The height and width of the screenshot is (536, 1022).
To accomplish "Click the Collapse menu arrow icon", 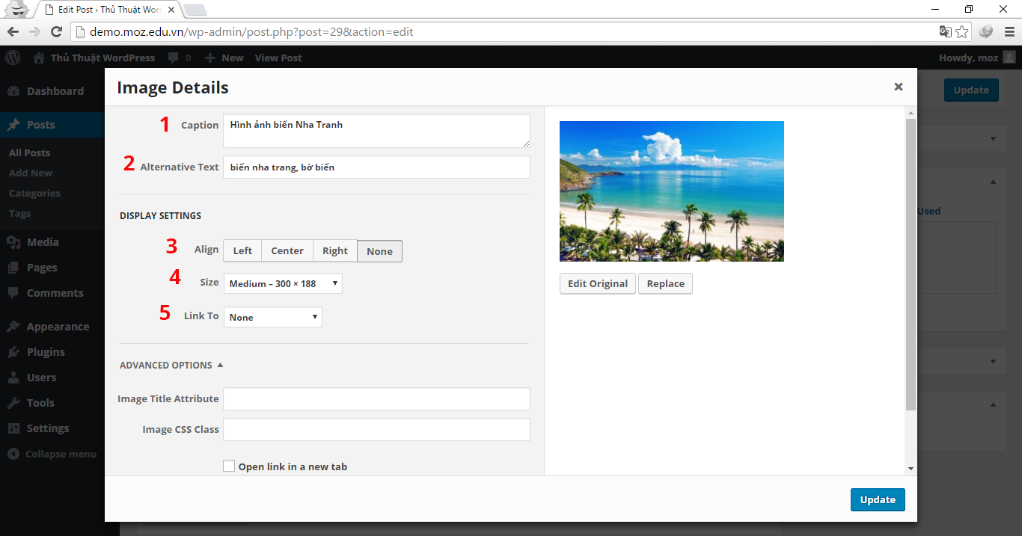I will click(13, 454).
